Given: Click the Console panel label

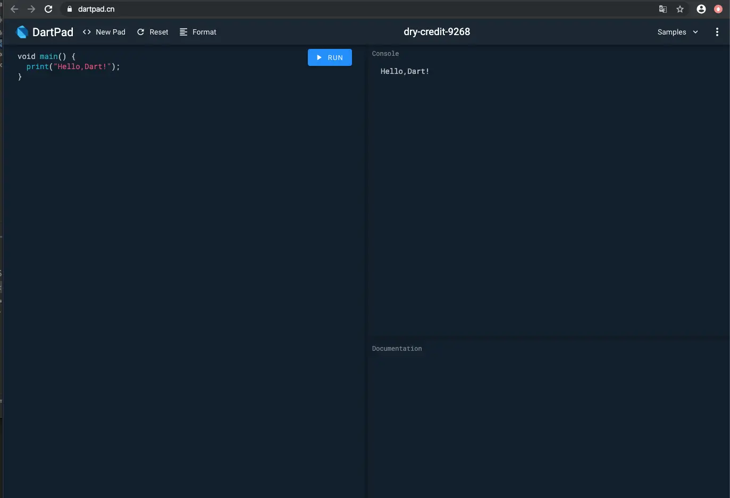Looking at the screenshot, I should [385, 54].
